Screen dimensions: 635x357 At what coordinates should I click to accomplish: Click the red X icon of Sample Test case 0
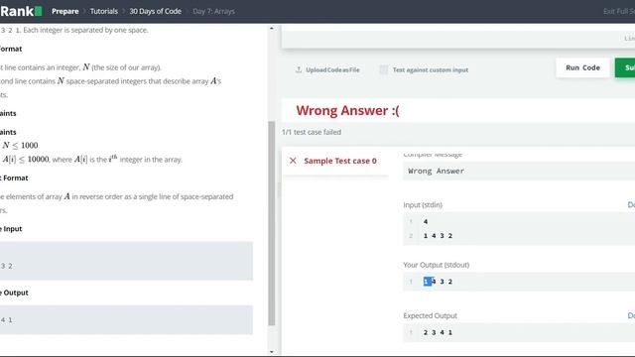293,161
